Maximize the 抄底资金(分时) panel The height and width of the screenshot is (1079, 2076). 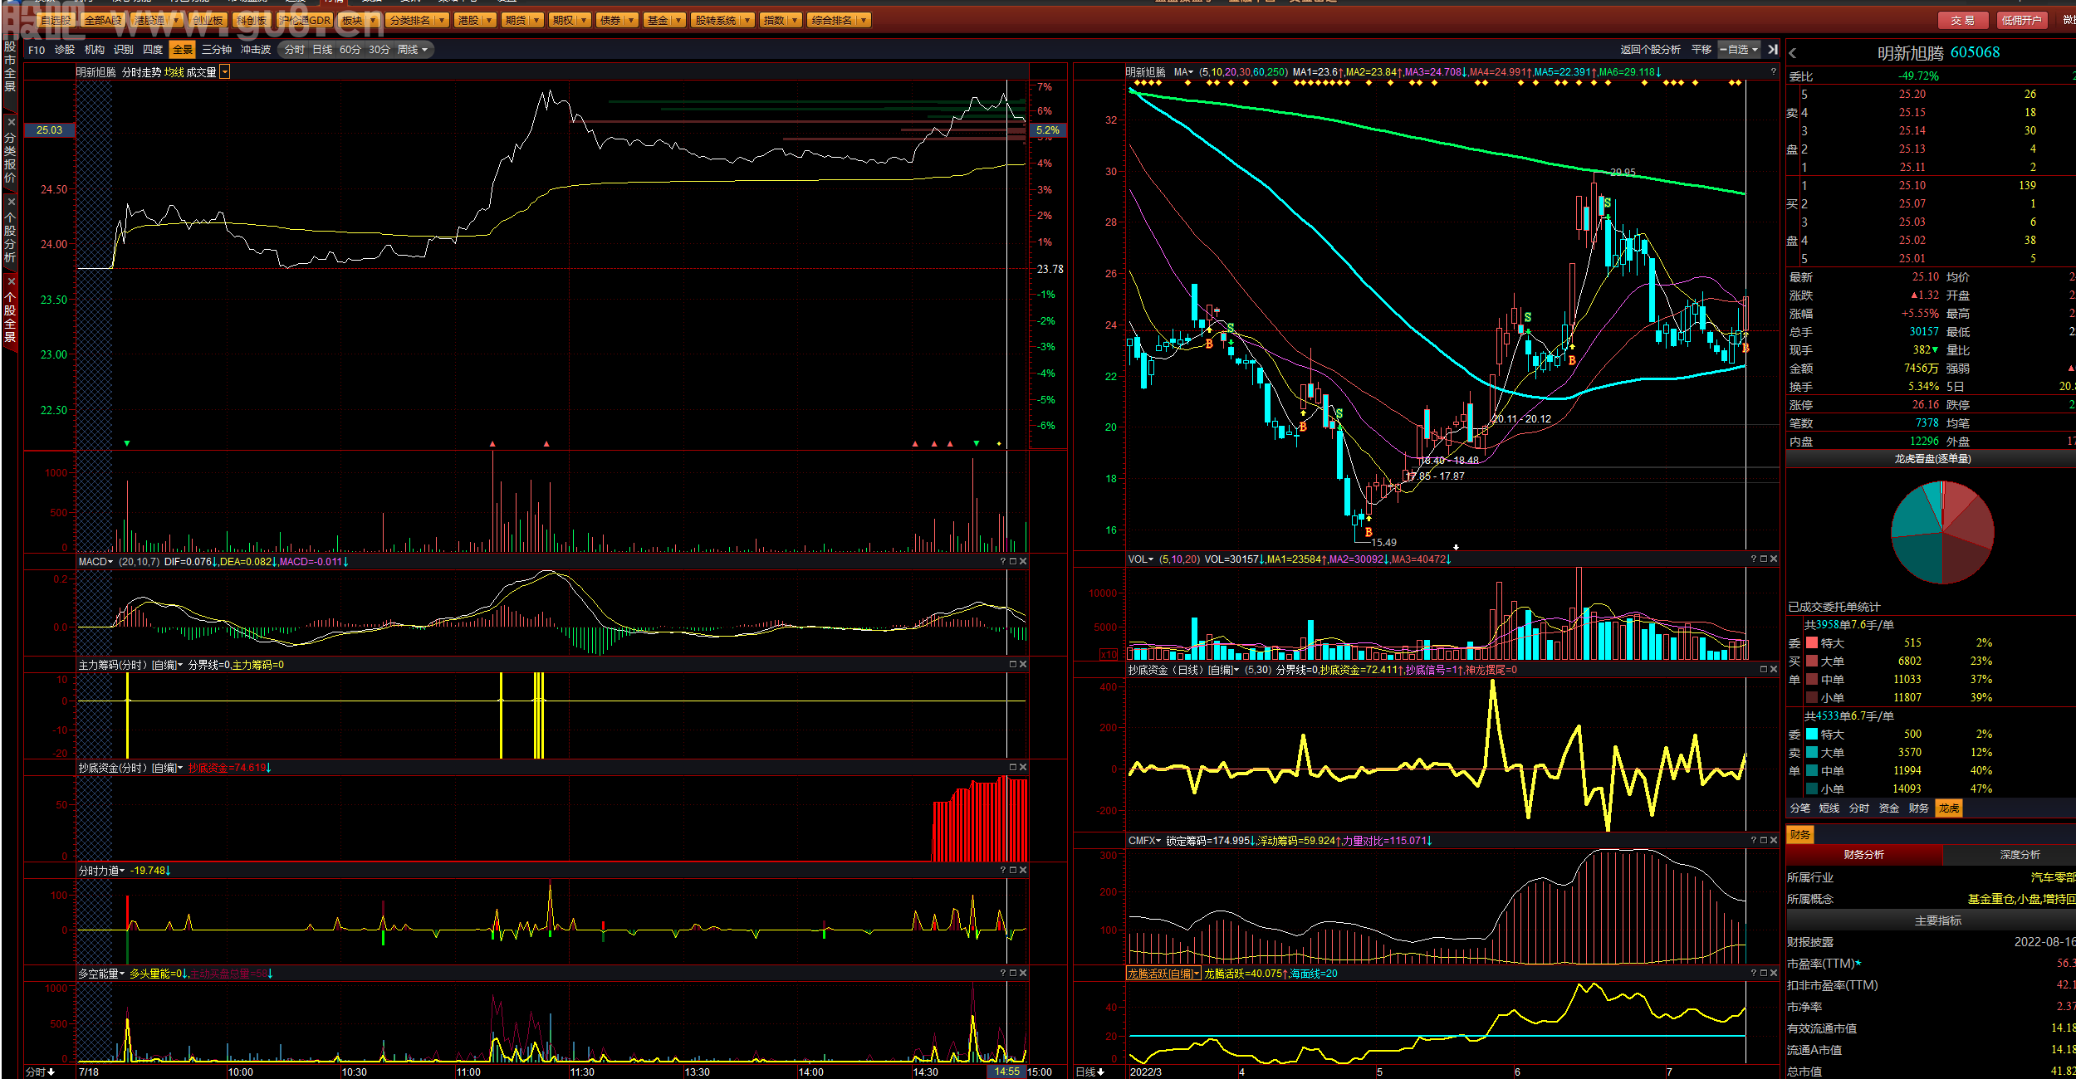click(1013, 768)
